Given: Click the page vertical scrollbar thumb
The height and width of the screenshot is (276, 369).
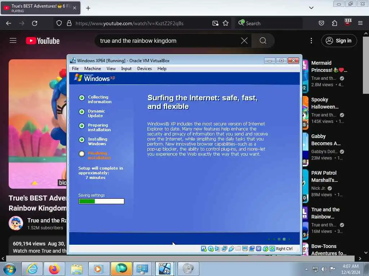Looking at the screenshot, I should pos(366,65).
